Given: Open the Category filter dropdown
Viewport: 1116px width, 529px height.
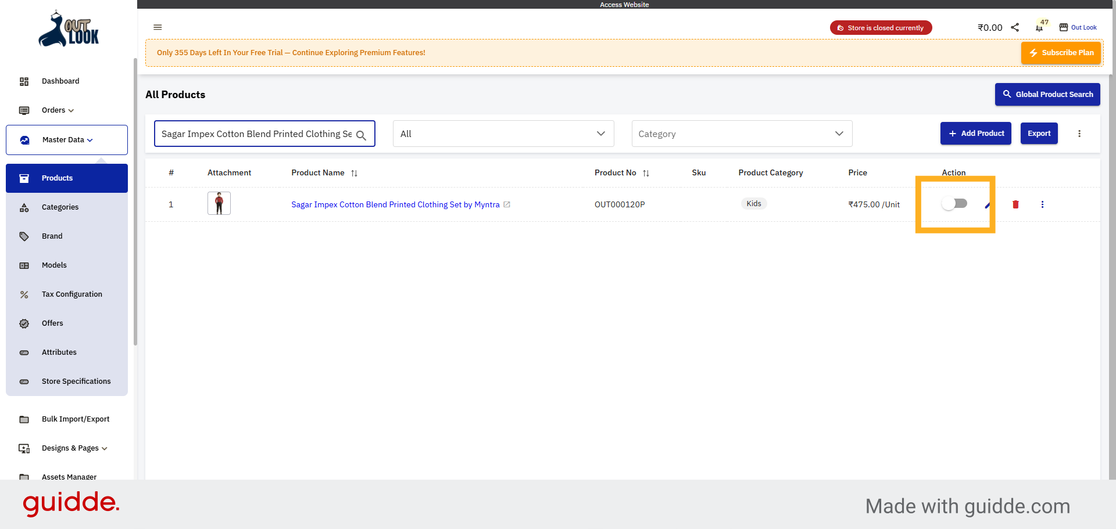Looking at the screenshot, I should coord(742,134).
